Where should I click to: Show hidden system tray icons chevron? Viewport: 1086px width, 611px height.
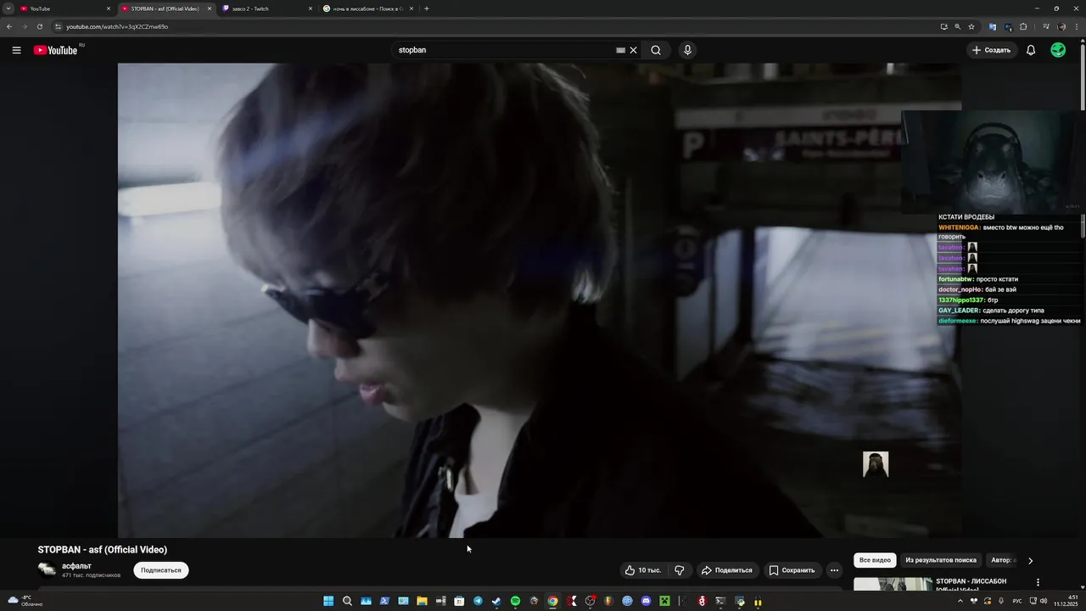click(960, 601)
